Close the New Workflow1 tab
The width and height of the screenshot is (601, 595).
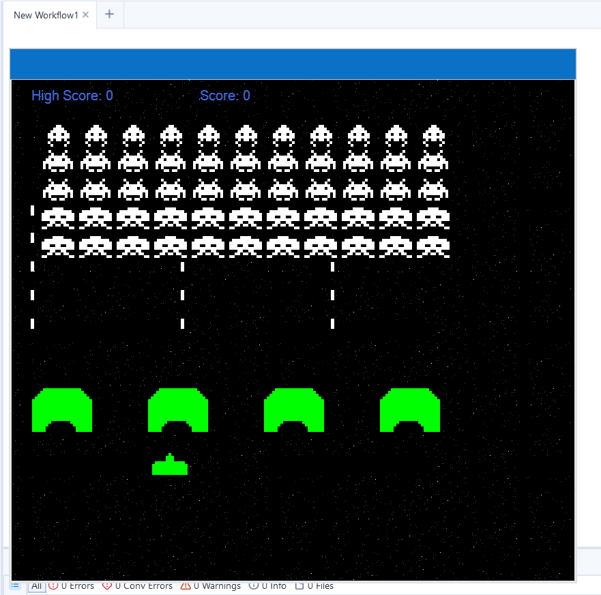pos(85,14)
